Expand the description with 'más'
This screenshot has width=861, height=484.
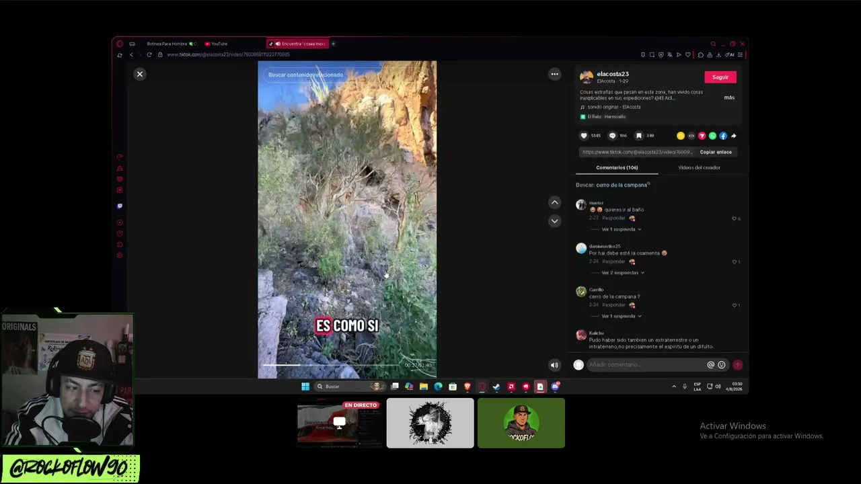[729, 97]
